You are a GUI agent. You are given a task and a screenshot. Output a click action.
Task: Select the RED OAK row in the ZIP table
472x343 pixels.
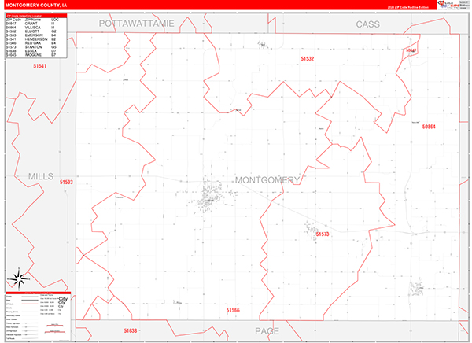[31, 43]
